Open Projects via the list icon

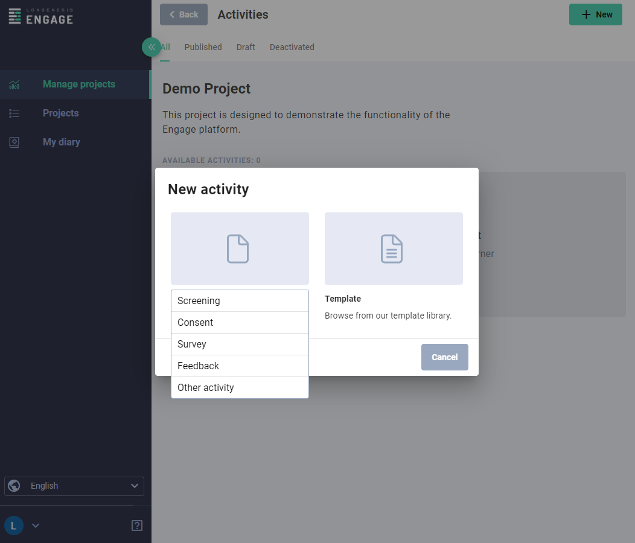pyautogui.click(x=13, y=113)
